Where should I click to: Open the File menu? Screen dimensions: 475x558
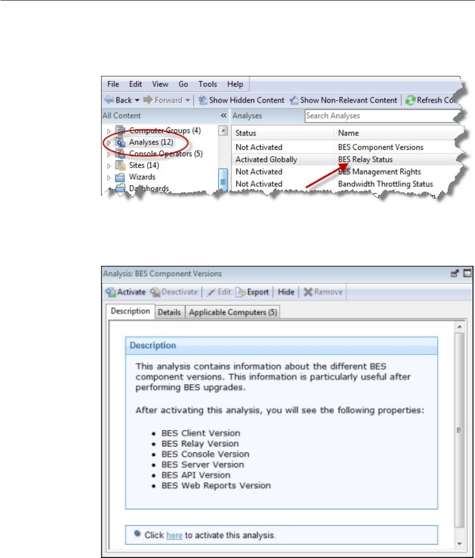113,84
